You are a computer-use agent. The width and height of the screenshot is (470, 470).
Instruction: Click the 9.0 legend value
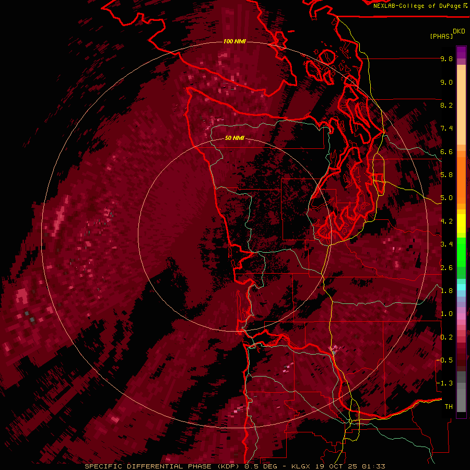coord(446,83)
